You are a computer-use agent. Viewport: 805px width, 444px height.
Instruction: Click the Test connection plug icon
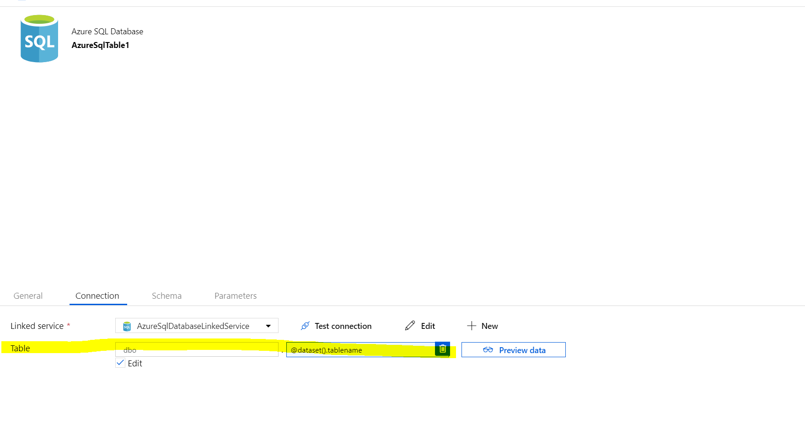tap(305, 326)
